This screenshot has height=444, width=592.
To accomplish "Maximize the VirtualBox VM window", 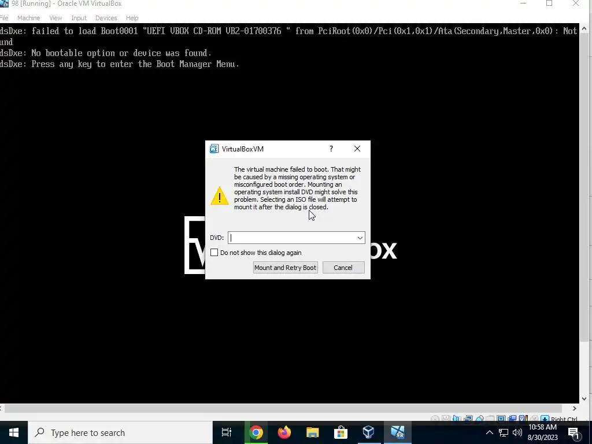I will coord(549,3).
